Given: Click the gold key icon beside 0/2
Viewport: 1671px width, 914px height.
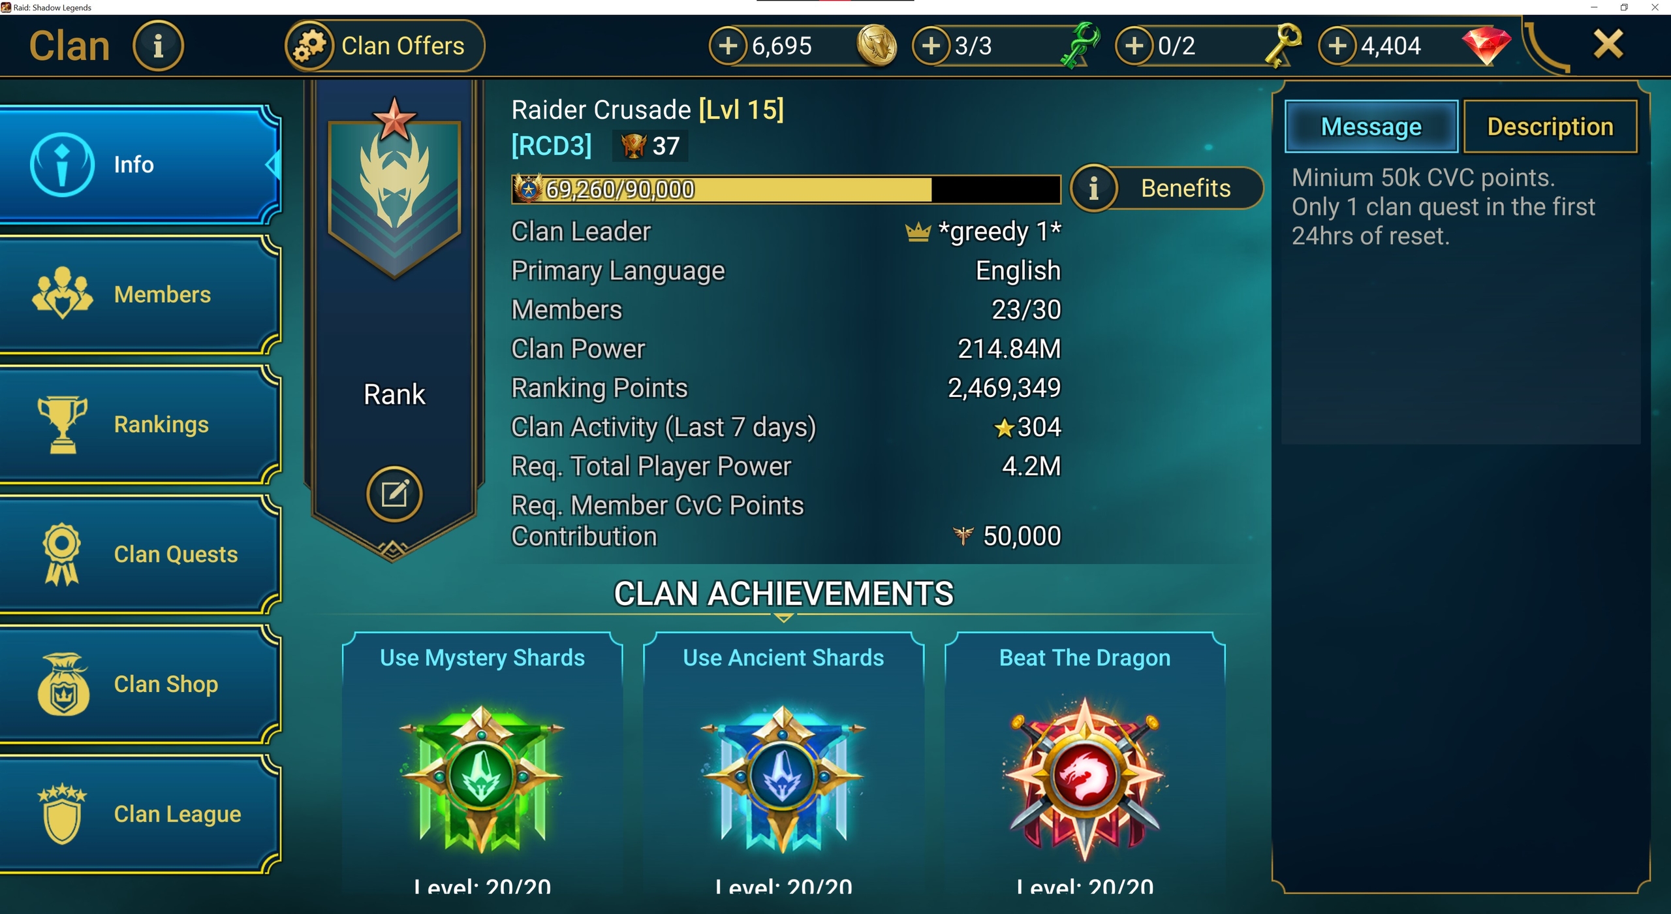Looking at the screenshot, I should pos(1283,45).
